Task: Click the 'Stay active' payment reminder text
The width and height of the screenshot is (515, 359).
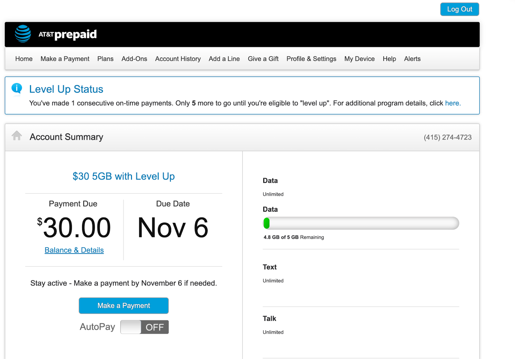Action: (124, 283)
